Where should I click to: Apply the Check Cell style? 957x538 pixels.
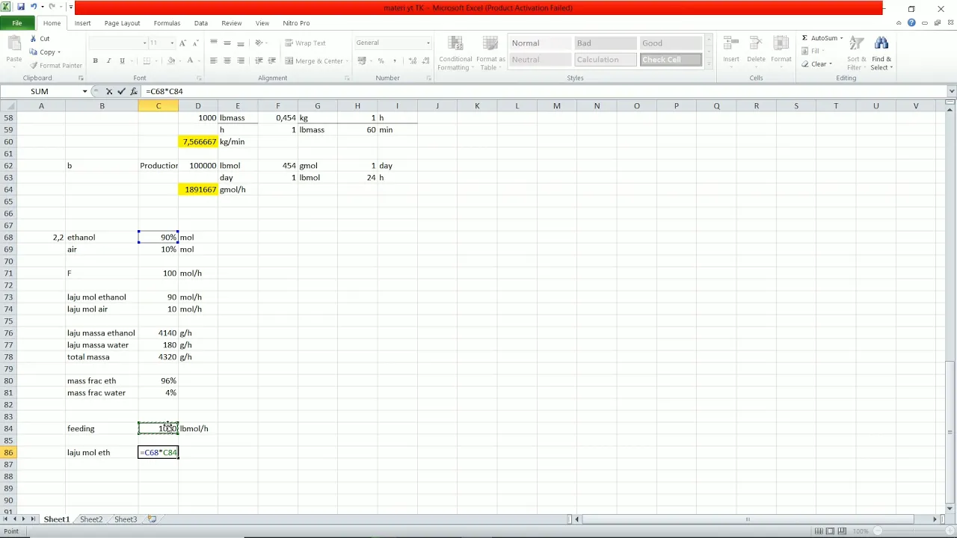pyautogui.click(x=671, y=60)
